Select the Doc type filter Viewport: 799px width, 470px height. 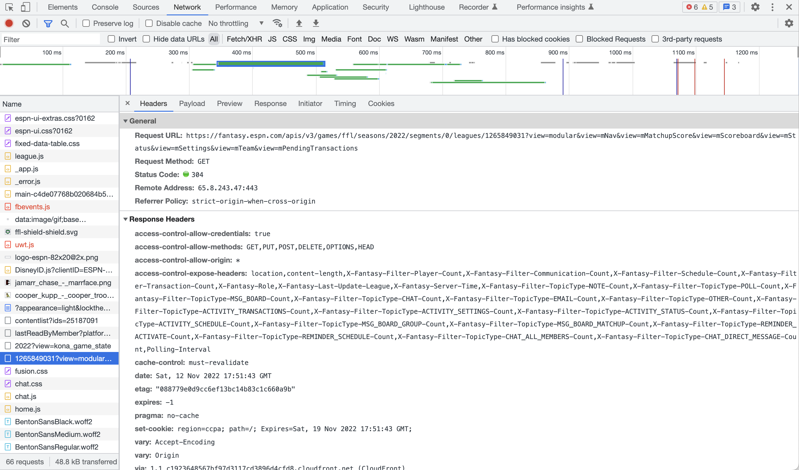click(374, 39)
